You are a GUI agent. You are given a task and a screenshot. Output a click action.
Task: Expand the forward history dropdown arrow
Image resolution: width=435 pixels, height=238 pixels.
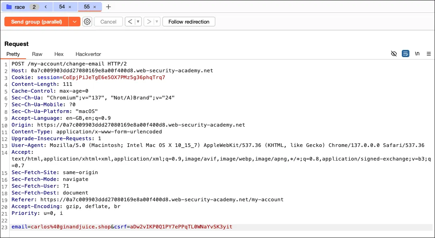[x=157, y=22]
